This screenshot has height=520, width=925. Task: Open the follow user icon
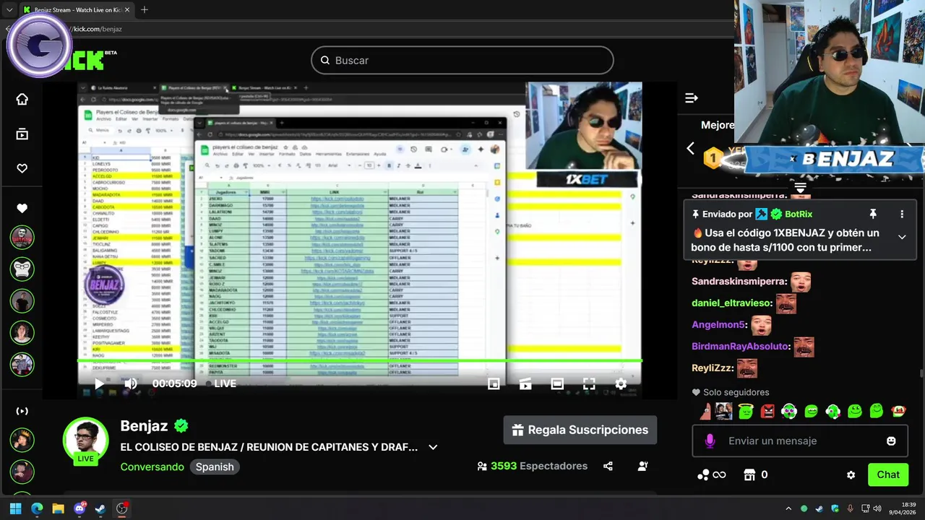[642, 467]
